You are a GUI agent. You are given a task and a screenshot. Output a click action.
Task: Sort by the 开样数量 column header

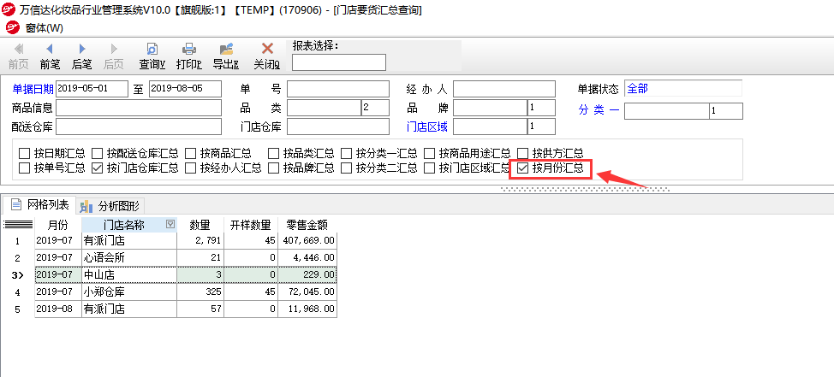point(251,224)
